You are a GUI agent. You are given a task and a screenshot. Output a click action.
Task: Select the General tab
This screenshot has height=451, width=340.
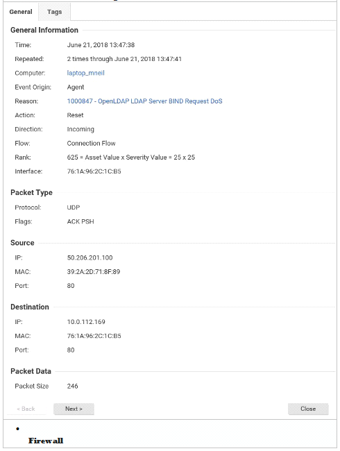click(x=21, y=12)
